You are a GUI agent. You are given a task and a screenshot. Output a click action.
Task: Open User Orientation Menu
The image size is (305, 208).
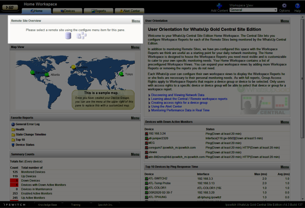(x=284, y=21)
